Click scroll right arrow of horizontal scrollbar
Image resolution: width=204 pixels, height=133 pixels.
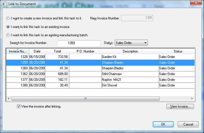[192, 99]
